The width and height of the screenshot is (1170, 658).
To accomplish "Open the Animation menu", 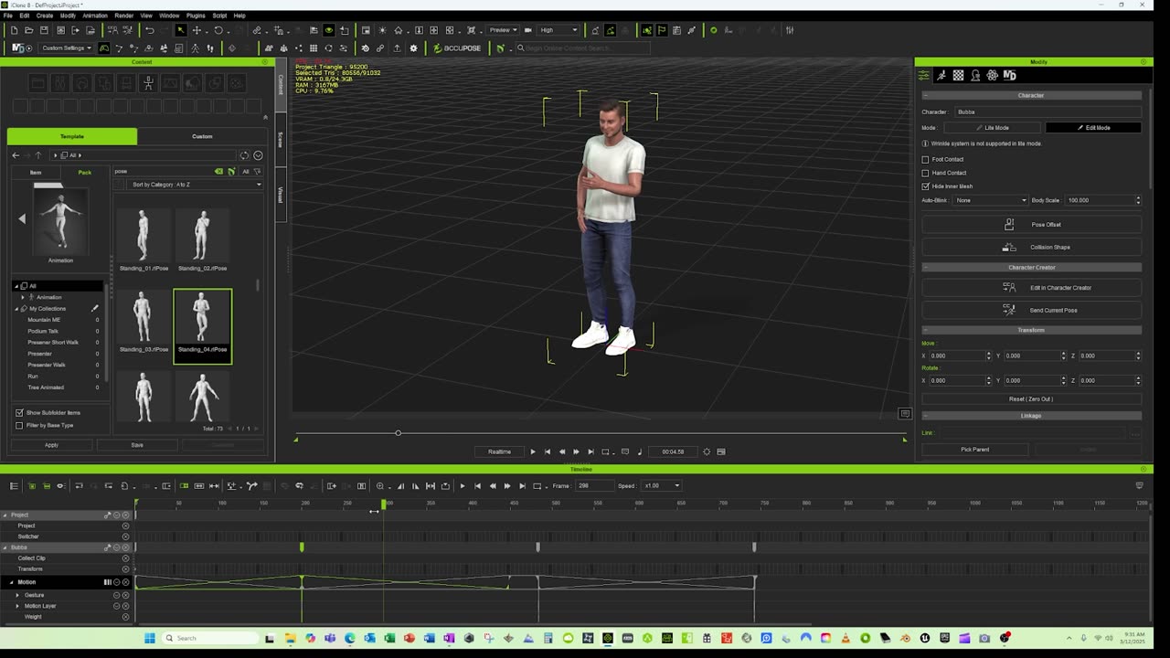I will coord(95,16).
